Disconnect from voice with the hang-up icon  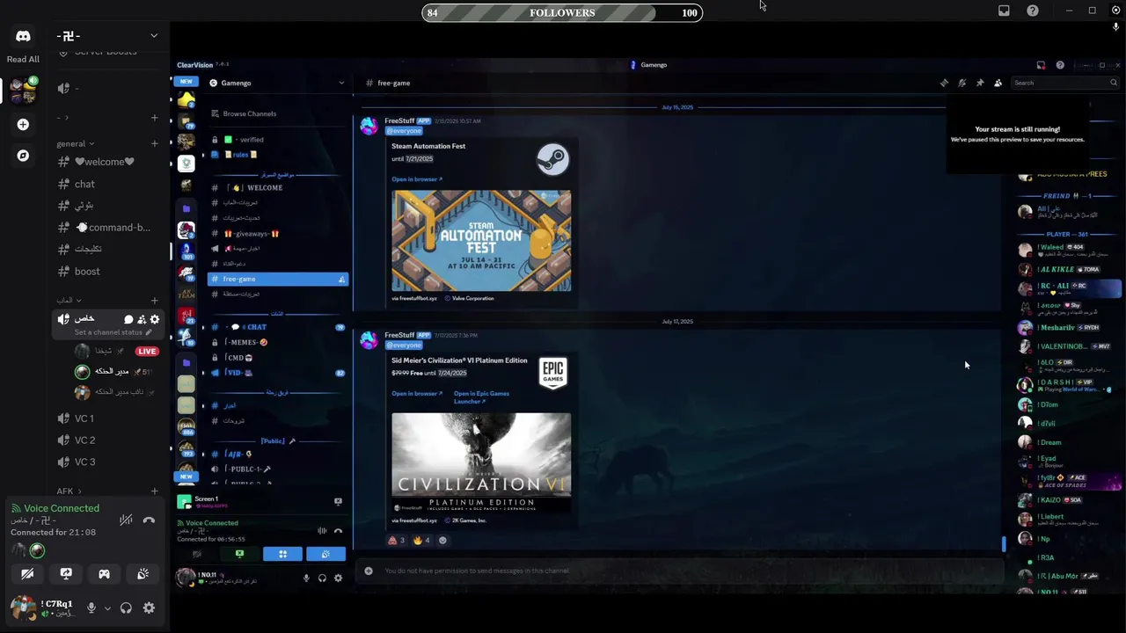(149, 520)
